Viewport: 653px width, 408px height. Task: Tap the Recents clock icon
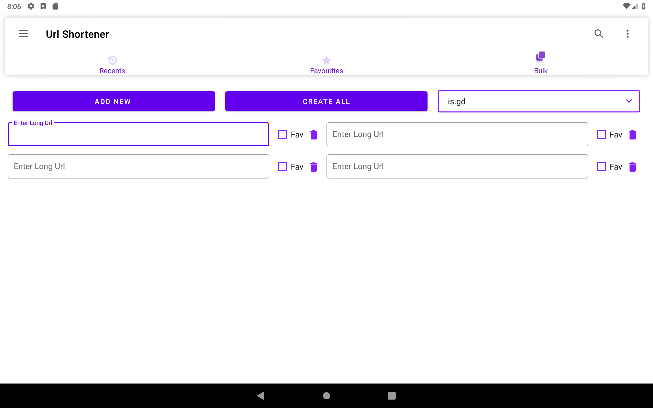(112, 60)
